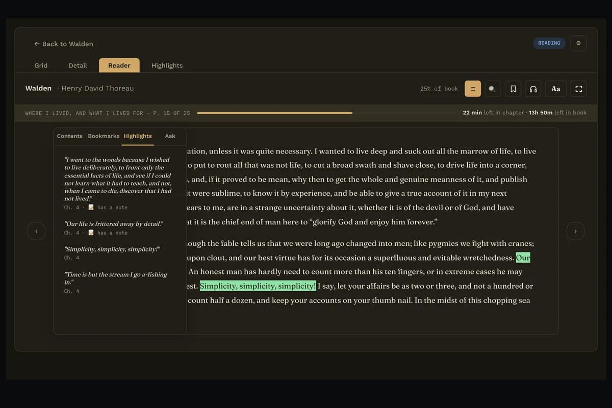Click the chapter progress bar
The height and width of the screenshot is (408, 612).
pos(326,113)
